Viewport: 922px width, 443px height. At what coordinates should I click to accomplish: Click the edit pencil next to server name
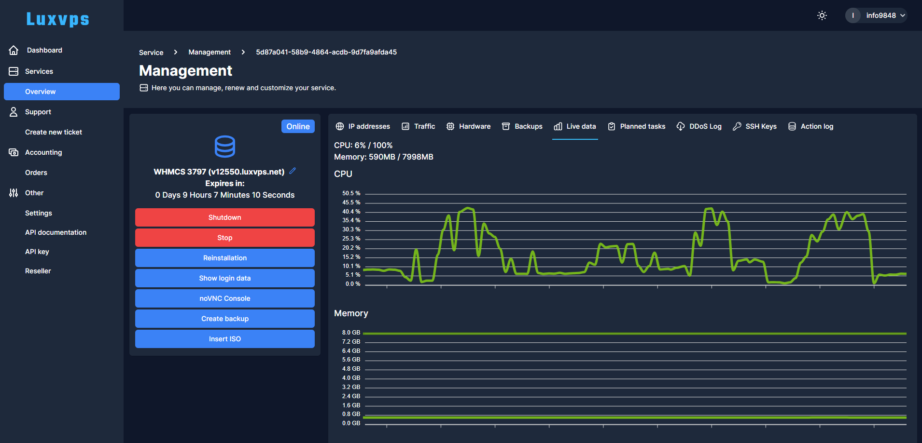[293, 171]
